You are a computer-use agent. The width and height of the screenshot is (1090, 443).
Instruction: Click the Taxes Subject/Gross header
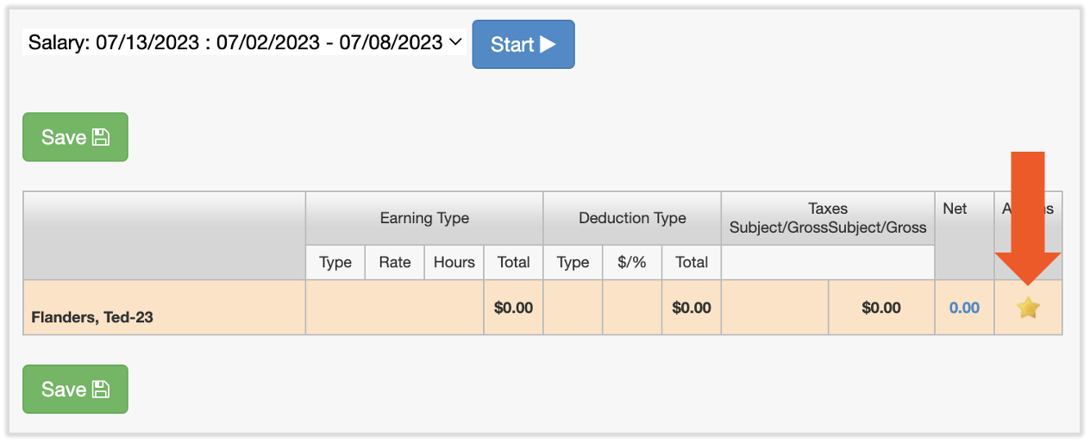[x=828, y=218]
